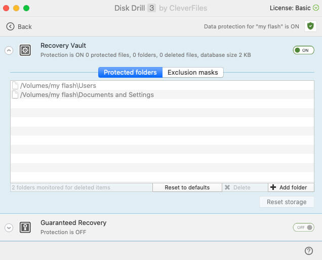Click file icon next to Users folder path
The width and height of the screenshot is (322, 260).
coord(15,85)
